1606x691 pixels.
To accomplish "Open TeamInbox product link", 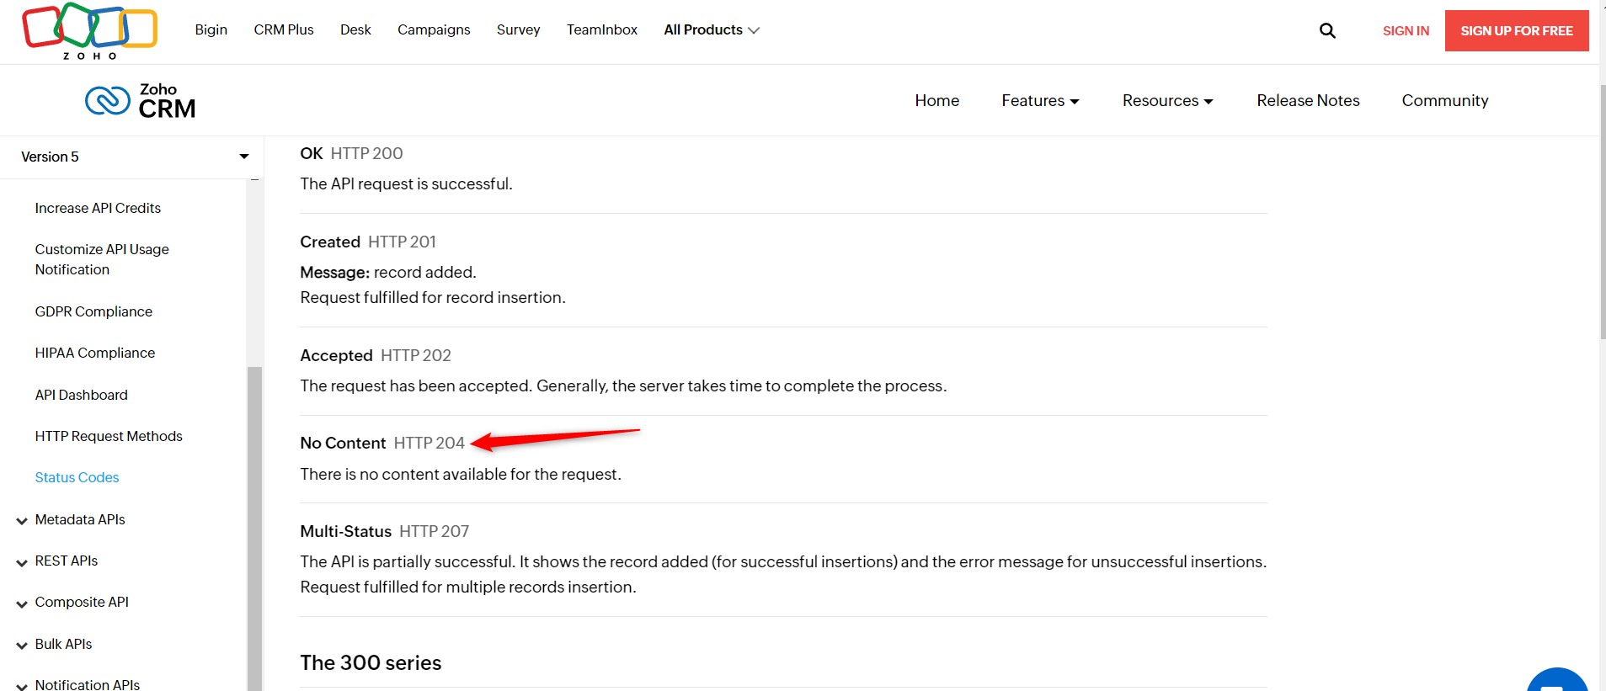I will (x=602, y=30).
